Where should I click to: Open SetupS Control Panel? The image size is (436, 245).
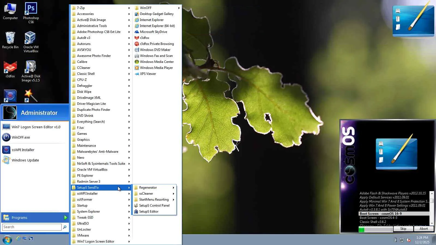point(154,206)
